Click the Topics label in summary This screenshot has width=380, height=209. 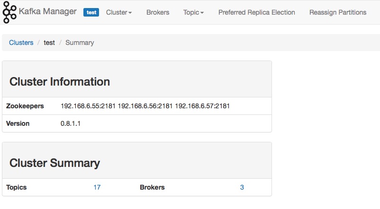point(16,187)
